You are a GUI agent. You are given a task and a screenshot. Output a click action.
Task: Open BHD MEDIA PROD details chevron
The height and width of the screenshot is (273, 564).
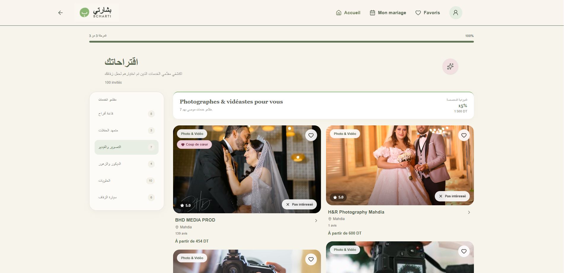[x=316, y=221]
